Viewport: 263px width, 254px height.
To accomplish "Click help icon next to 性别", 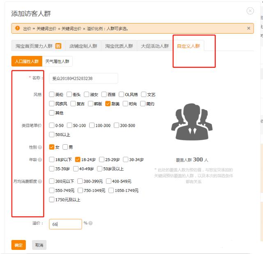I will point(40,147).
